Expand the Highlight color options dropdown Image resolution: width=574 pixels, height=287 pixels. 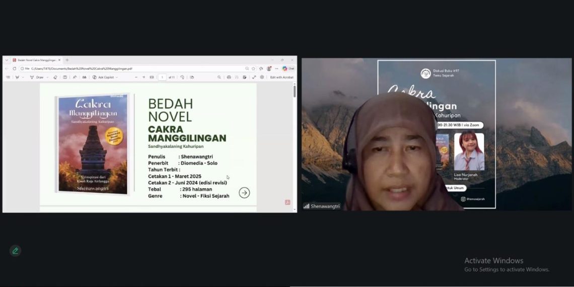[x=23, y=77]
